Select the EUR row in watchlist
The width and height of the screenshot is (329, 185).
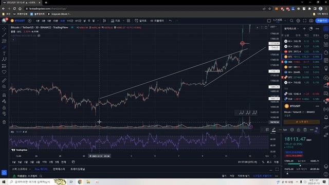tap(302, 99)
